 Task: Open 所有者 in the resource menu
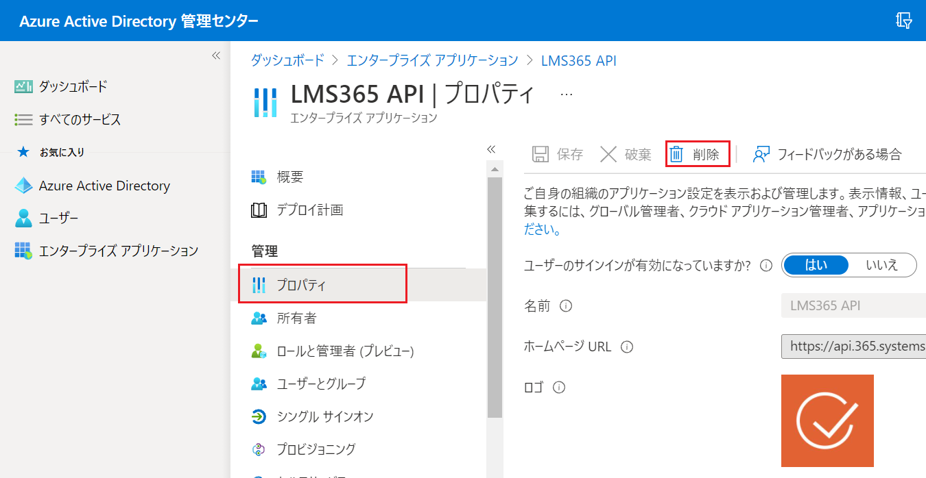pyautogui.click(x=296, y=318)
